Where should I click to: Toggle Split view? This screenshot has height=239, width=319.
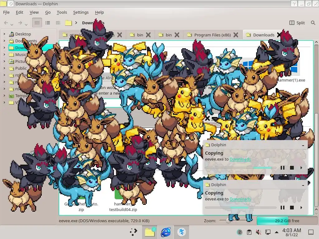pos(297,23)
